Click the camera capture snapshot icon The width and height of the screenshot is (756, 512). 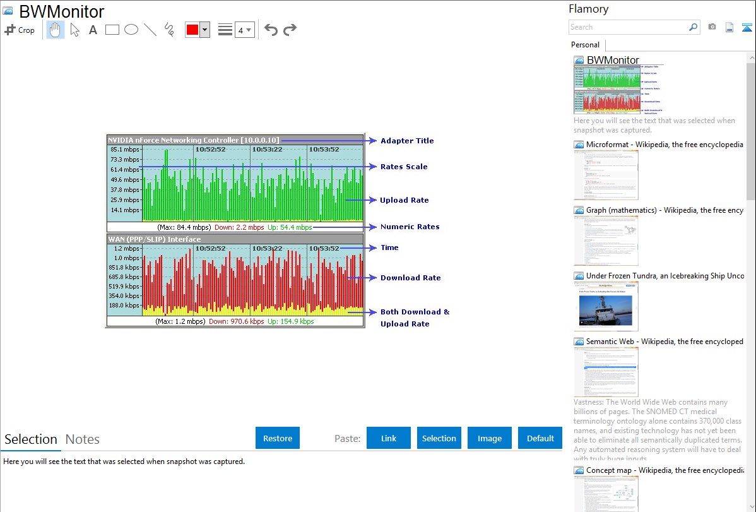point(712,27)
